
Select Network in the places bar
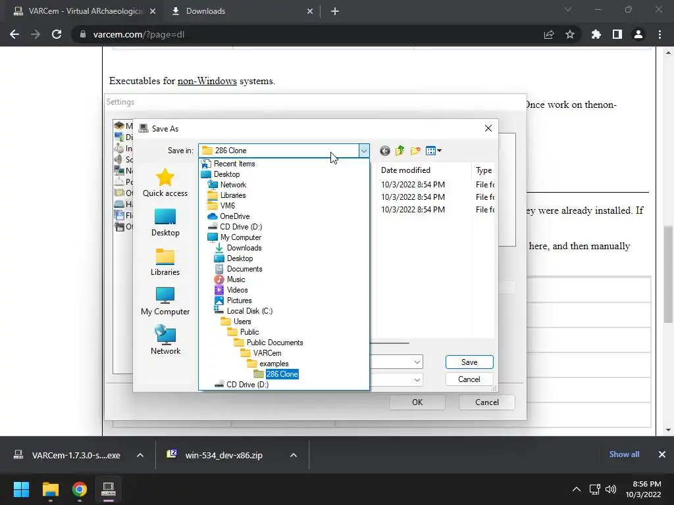coord(165,340)
